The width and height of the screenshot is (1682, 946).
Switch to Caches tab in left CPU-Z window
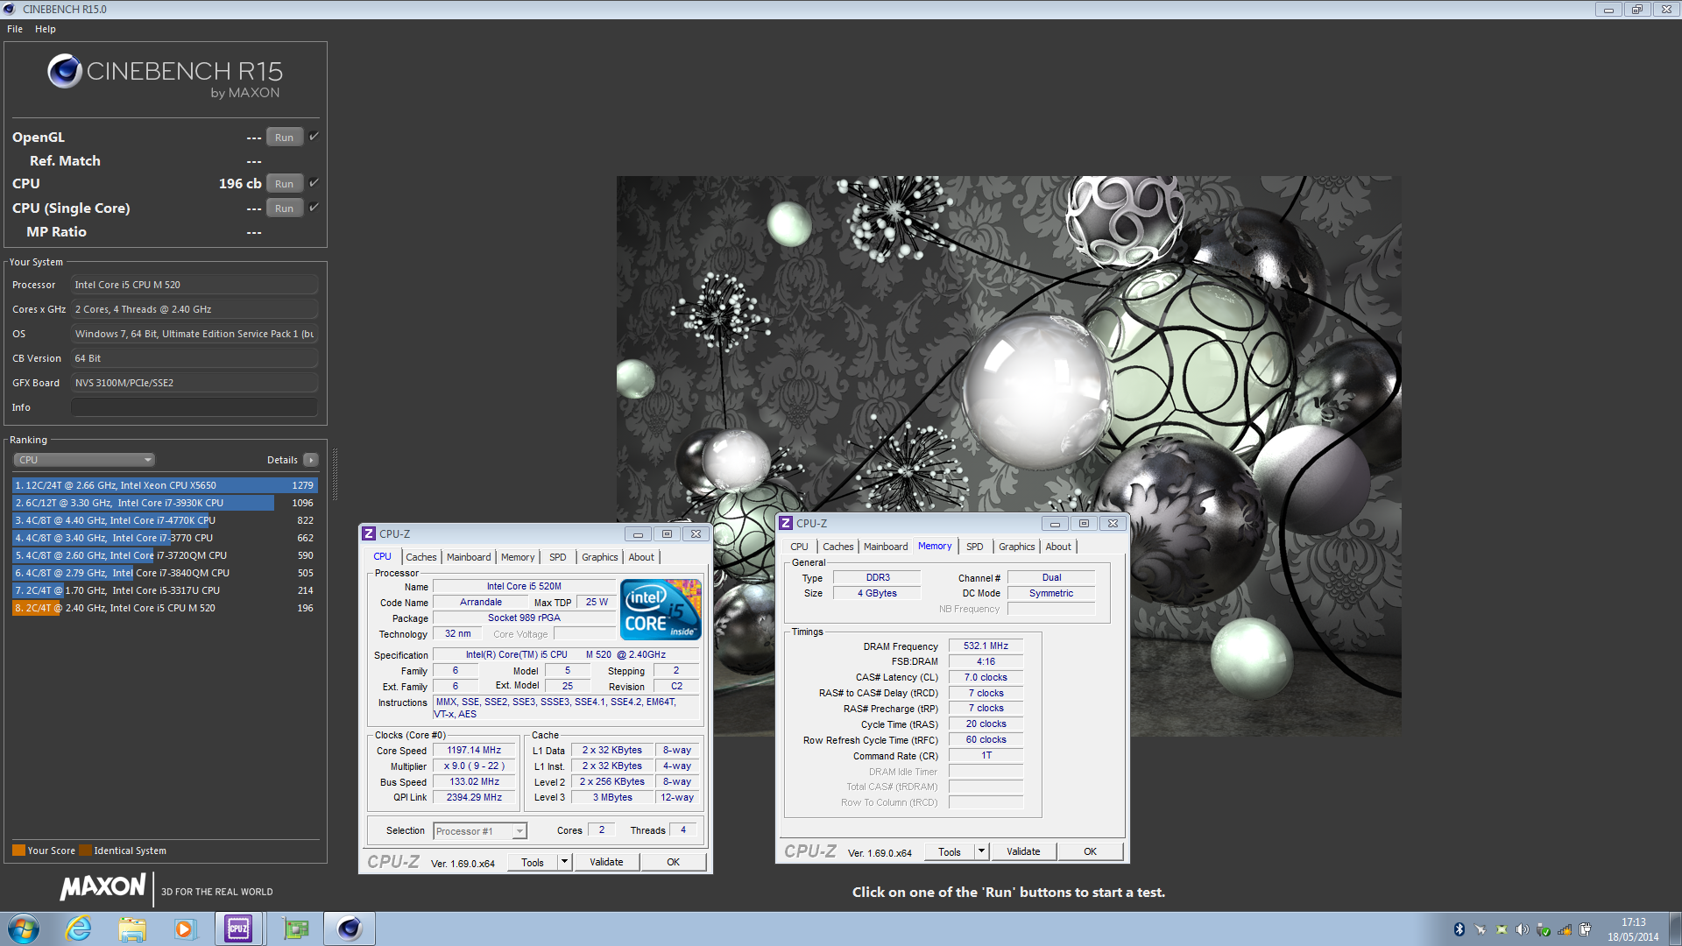[420, 557]
